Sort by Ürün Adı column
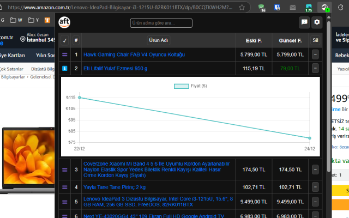This screenshot has height=218, width=349. click(159, 40)
